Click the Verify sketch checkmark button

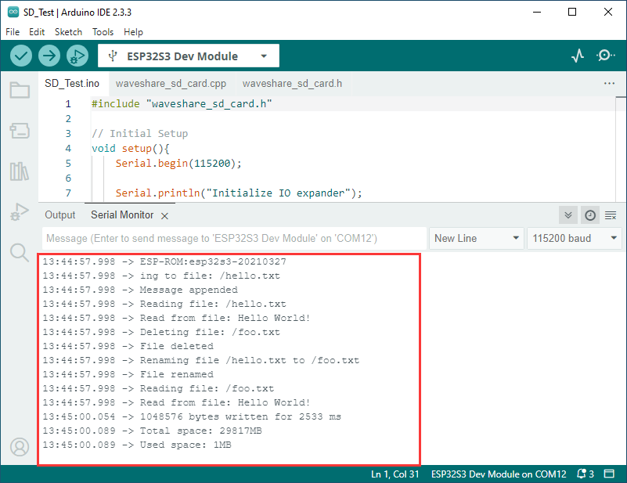point(21,56)
